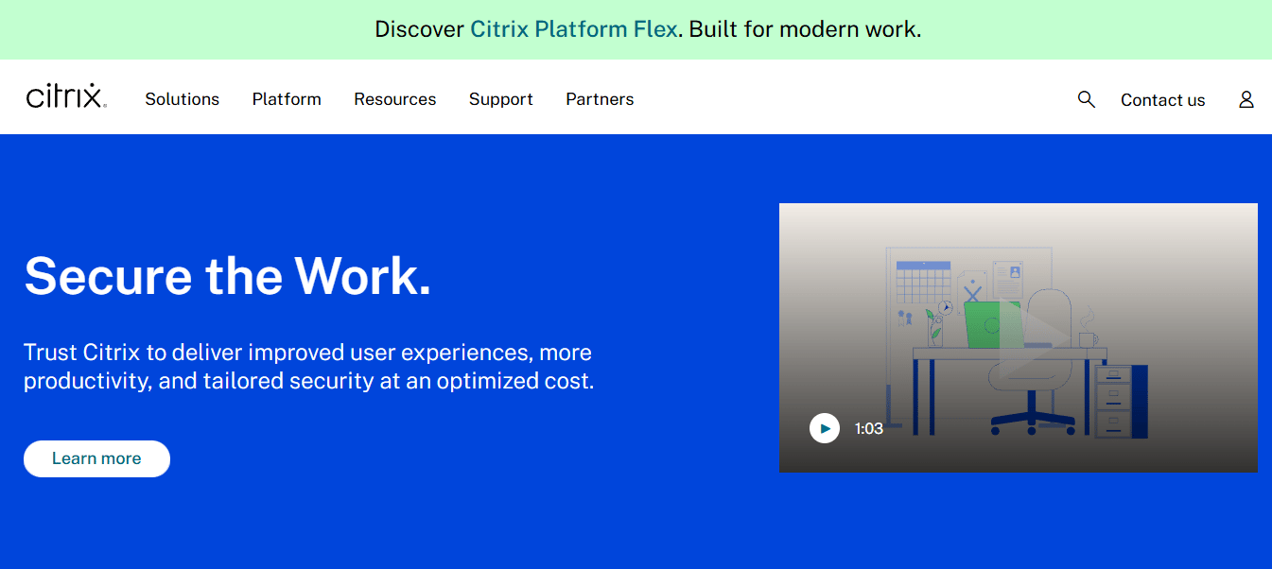Click the video duration 1:03 label

tap(869, 428)
